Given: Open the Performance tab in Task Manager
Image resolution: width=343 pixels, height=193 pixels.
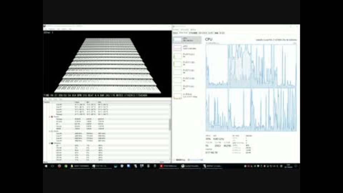Looking at the screenshot, I should pos(183,33).
